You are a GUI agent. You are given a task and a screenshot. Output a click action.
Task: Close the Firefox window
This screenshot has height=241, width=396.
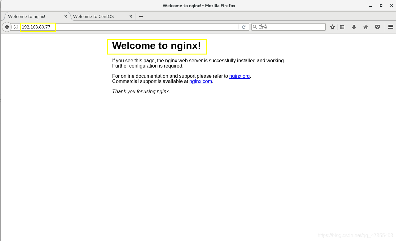tap(391, 6)
